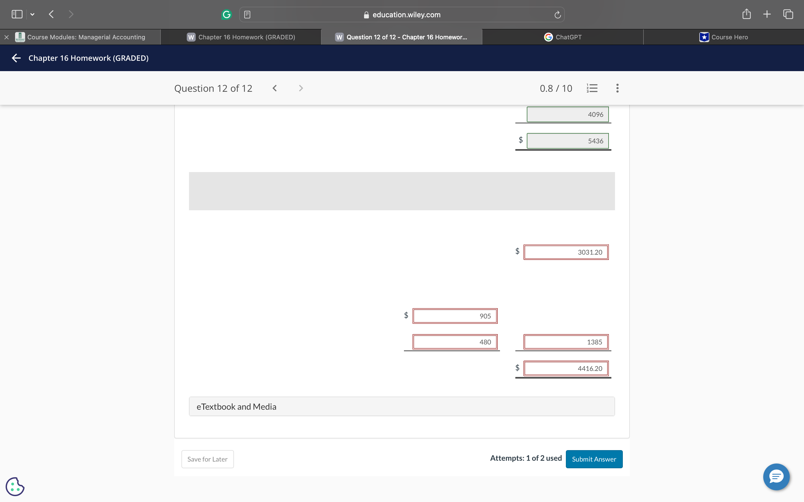Click the Safari Share icon
804x502 pixels.
tap(746, 14)
